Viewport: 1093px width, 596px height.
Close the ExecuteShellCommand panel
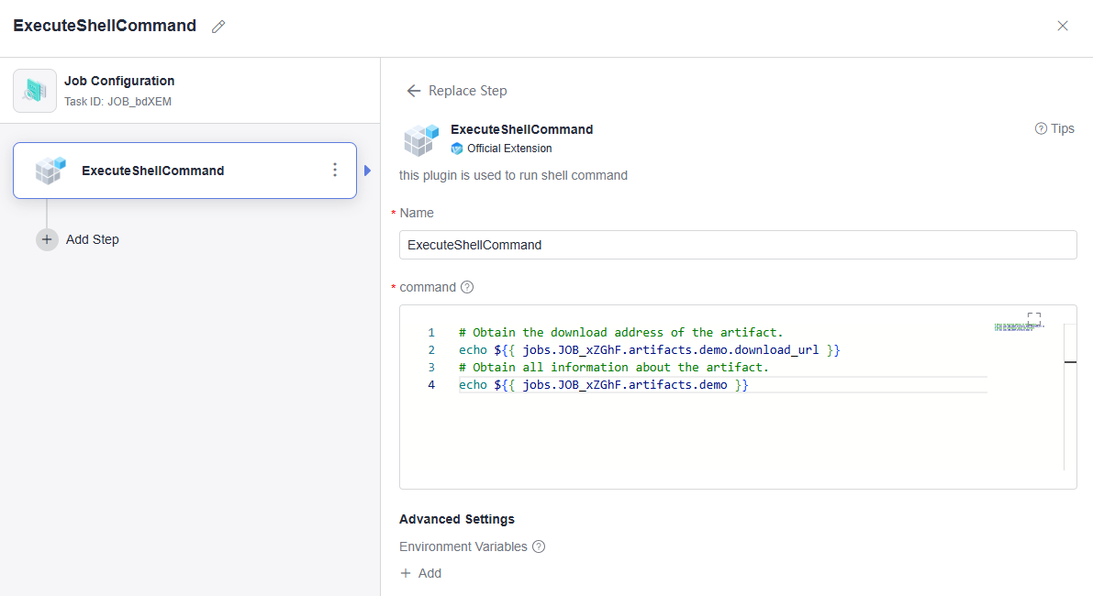1063,26
